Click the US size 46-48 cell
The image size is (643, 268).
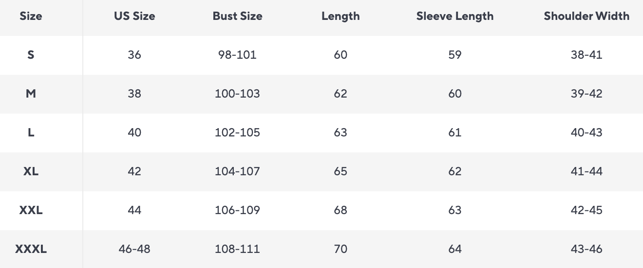(x=134, y=249)
